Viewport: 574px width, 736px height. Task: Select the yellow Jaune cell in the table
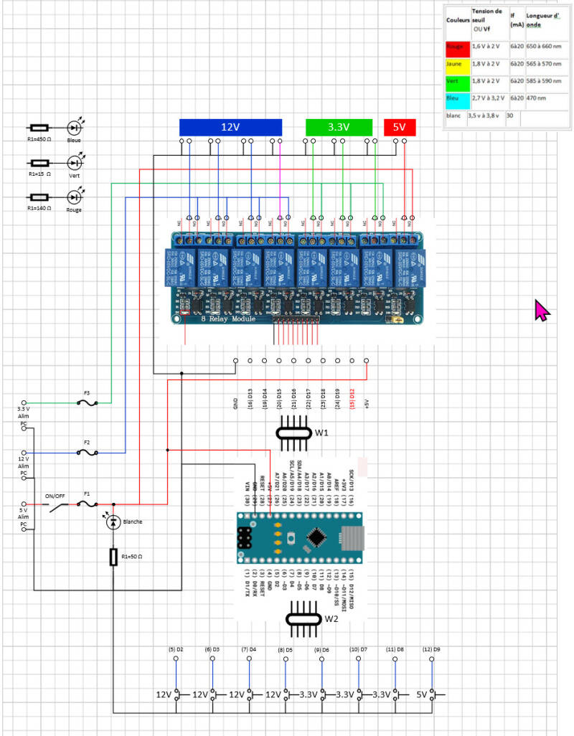(458, 66)
